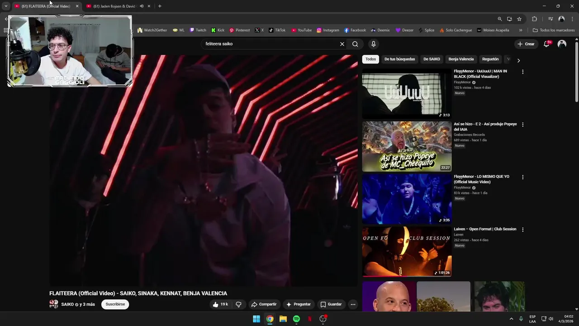
Task: Open options for Así se hizo video
Action: [522, 125]
